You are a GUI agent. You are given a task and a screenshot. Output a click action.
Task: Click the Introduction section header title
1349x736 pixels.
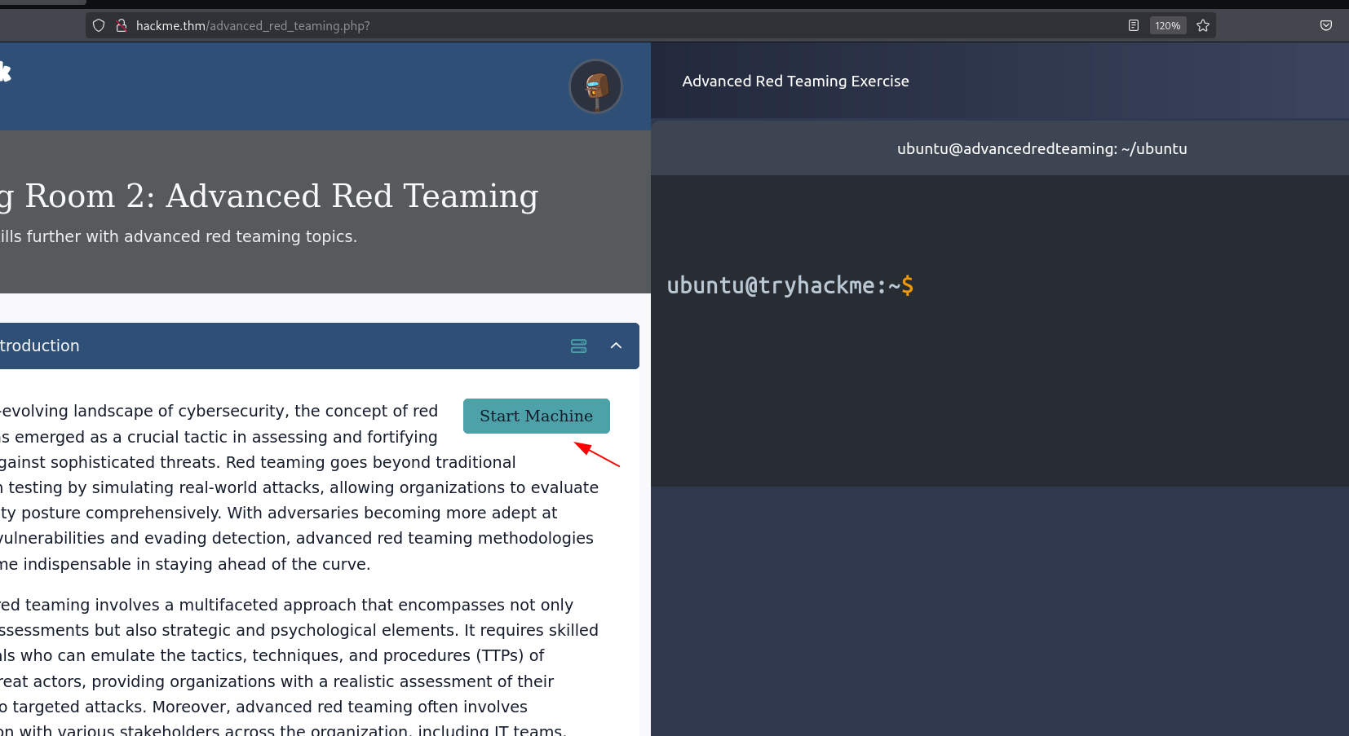click(x=41, y=346)
